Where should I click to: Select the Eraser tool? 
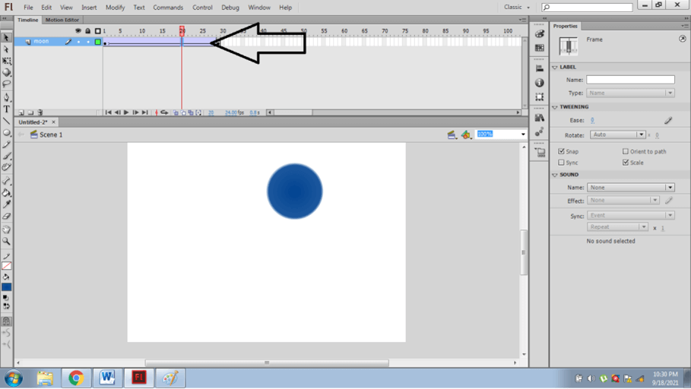pyautogui.click(x=6, y=216)
